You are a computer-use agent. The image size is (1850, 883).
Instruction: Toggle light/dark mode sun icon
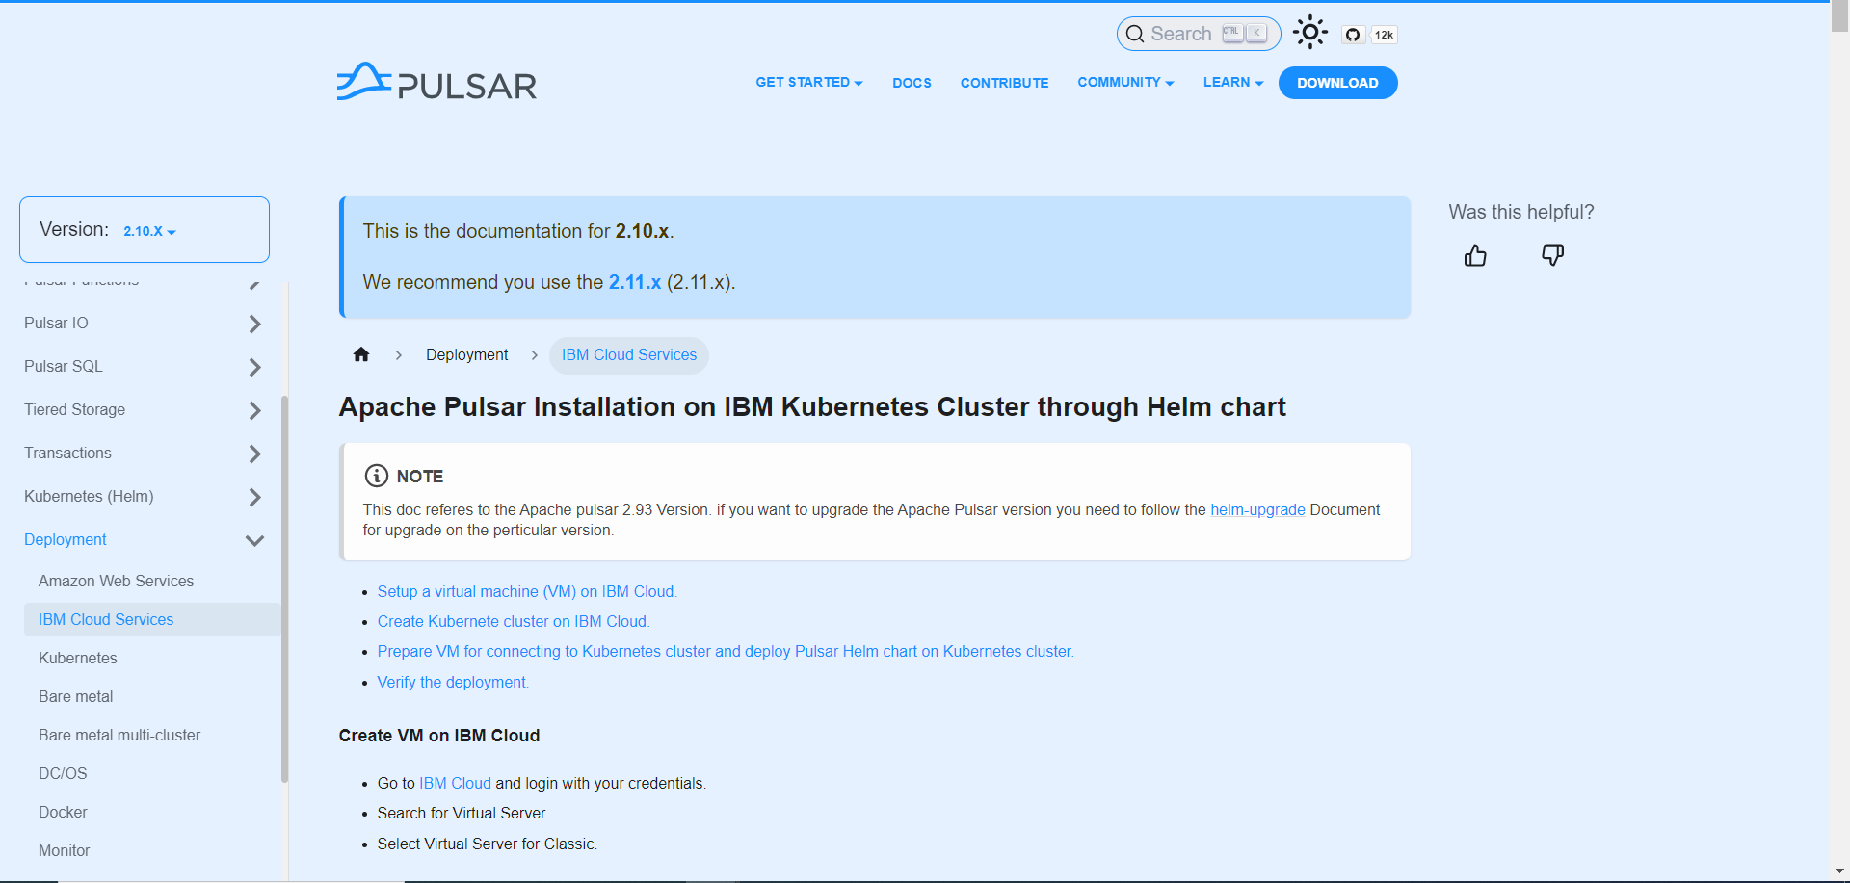pyautogui.click(x=1310, y=33)
